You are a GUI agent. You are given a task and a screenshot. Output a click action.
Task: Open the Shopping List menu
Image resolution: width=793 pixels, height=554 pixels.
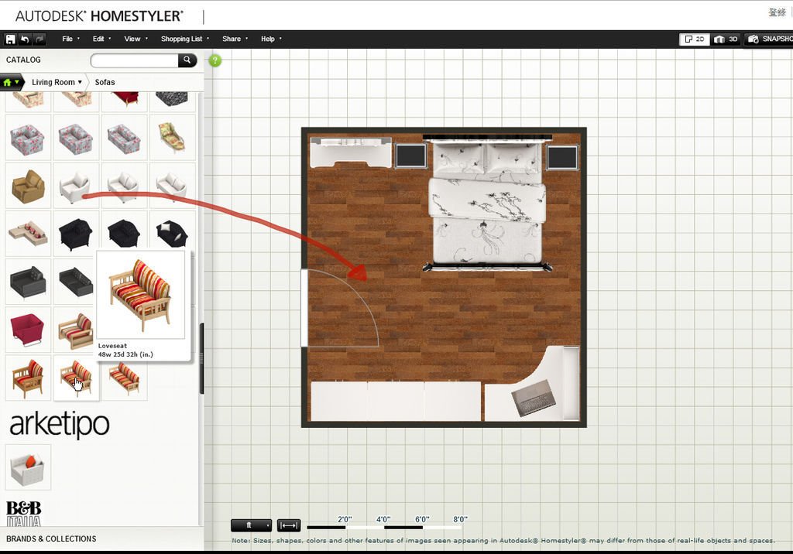point(184,39)
